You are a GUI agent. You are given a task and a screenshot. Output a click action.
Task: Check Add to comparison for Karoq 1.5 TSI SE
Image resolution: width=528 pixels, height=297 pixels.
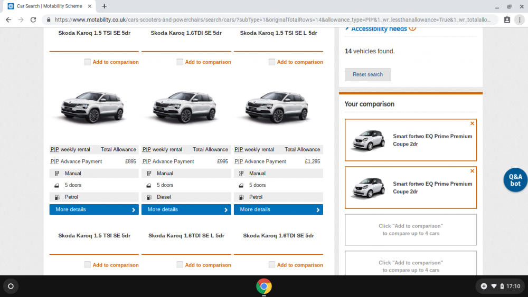(x=87, y=62)
